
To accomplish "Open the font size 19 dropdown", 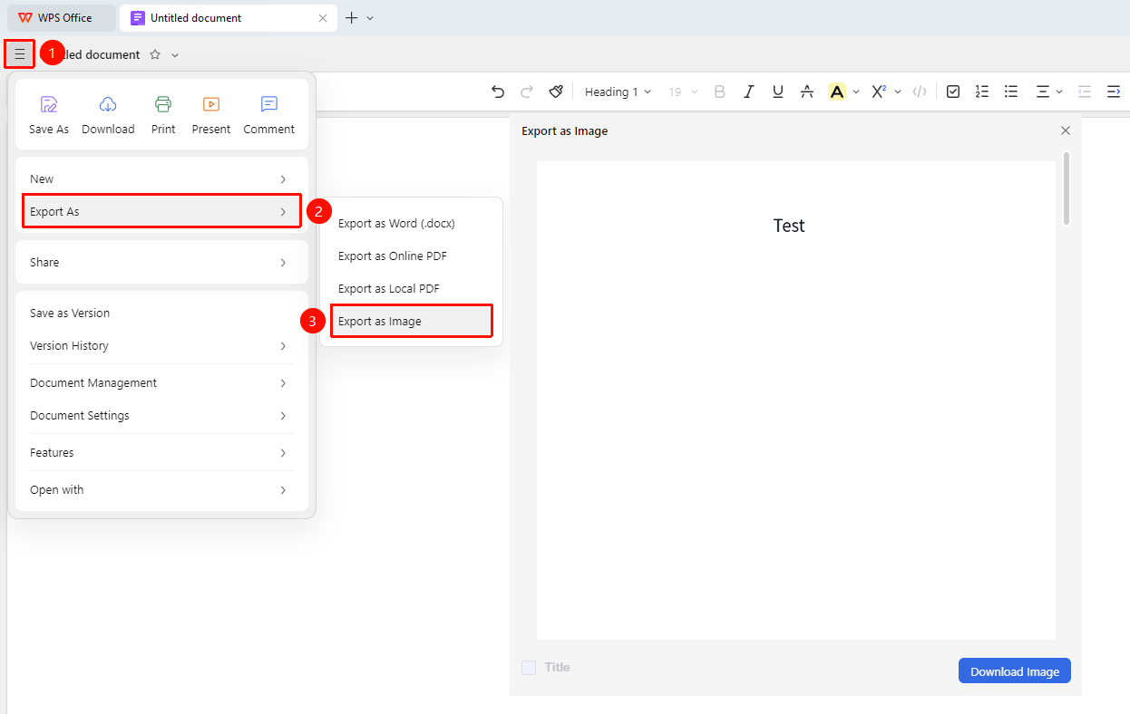I will 683,92.
